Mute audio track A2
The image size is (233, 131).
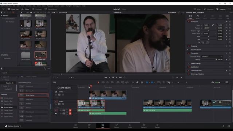click(70, 114)
